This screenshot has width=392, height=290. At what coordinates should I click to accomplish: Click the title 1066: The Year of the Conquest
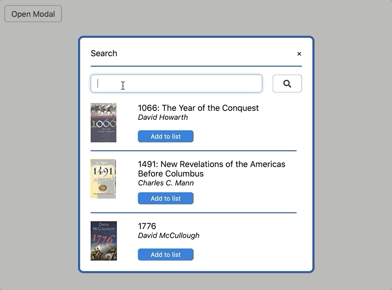[198, 108]
